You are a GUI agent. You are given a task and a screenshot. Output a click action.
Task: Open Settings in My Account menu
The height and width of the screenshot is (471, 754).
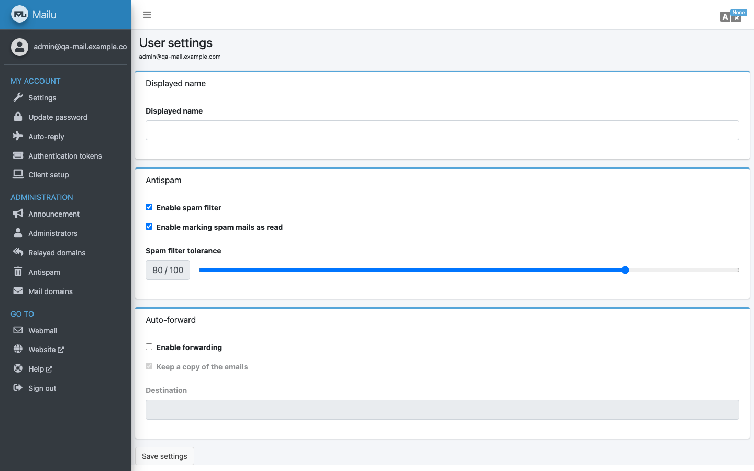point(65,98)
